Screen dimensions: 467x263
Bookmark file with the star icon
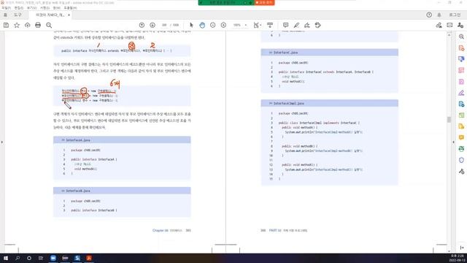pyautogui.click(x=17, y=26)
